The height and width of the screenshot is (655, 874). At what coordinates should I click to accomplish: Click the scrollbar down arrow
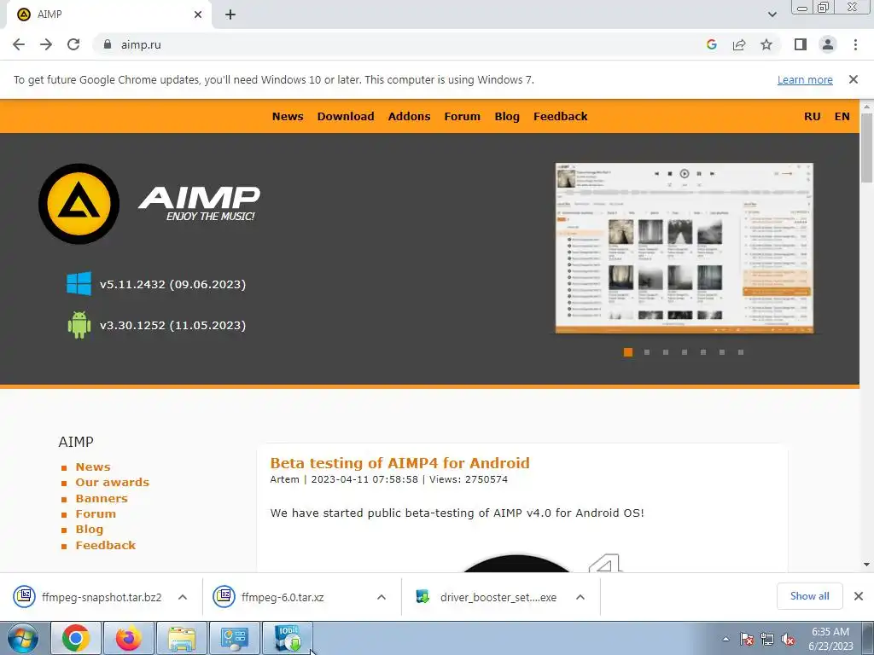[x=866, y=565]
